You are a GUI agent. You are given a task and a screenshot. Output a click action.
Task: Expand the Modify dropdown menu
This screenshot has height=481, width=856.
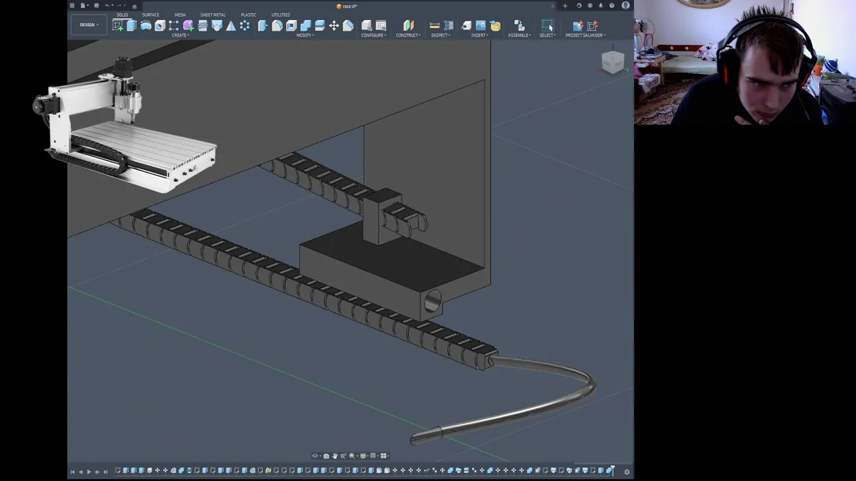coord(304,35)
